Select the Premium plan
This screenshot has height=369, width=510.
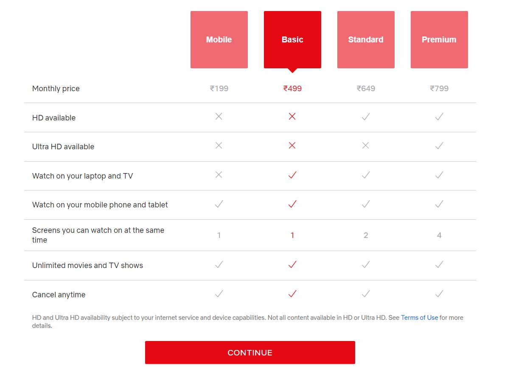tap(439, 39)
